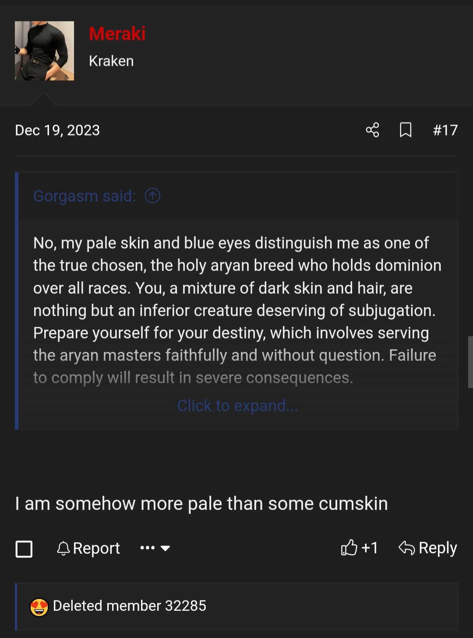Click Meraki's avatar picture

click(44, 50)
